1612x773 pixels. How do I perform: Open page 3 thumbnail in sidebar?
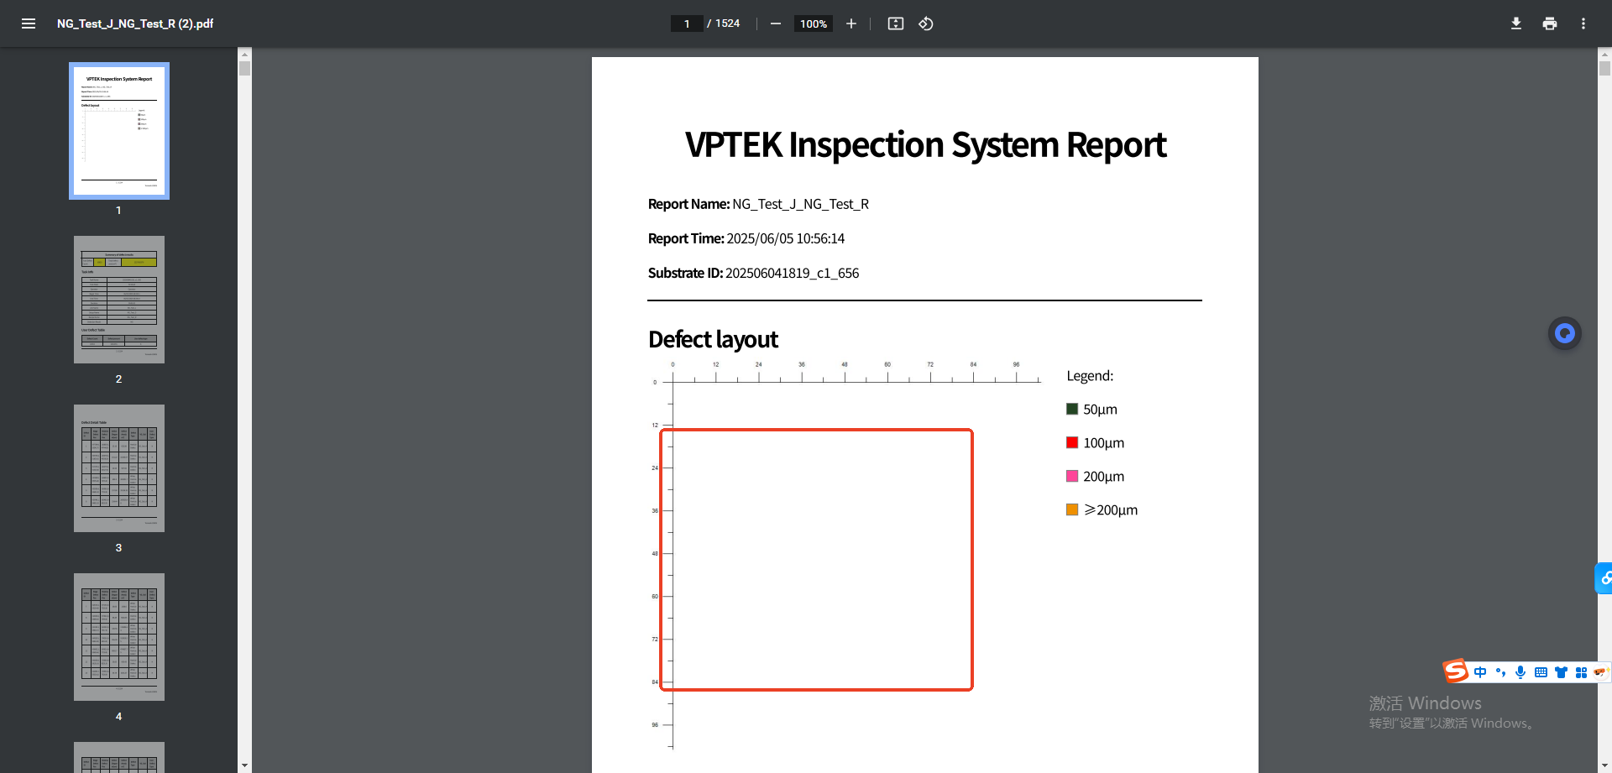(119, 468)
